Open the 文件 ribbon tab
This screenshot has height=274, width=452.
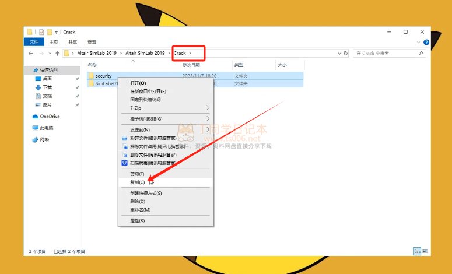click(x=34, y=42)
